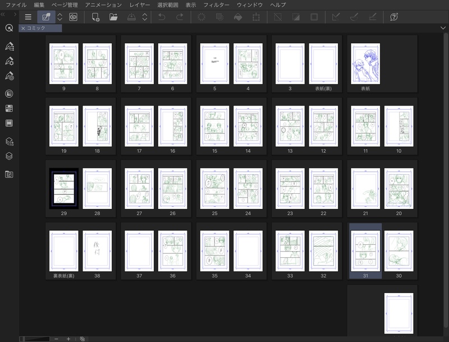Open the アニメーション menu
This screenshot has height=342, width=449.
(103, 5)
